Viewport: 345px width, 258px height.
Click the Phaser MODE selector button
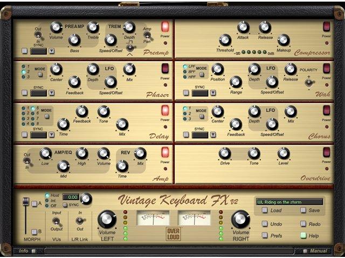[40, 75]
